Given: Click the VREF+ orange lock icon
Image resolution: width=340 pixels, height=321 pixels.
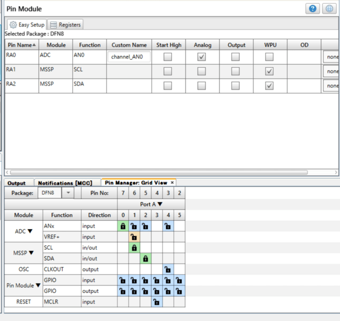Looking at the screenshot, I should (134, 237).
